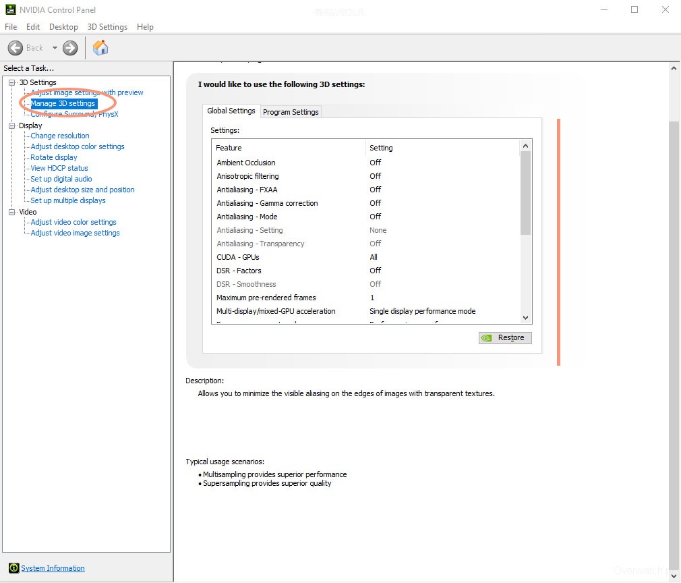
Task: Collapse the Display tree node
Action: click(11, 126)
